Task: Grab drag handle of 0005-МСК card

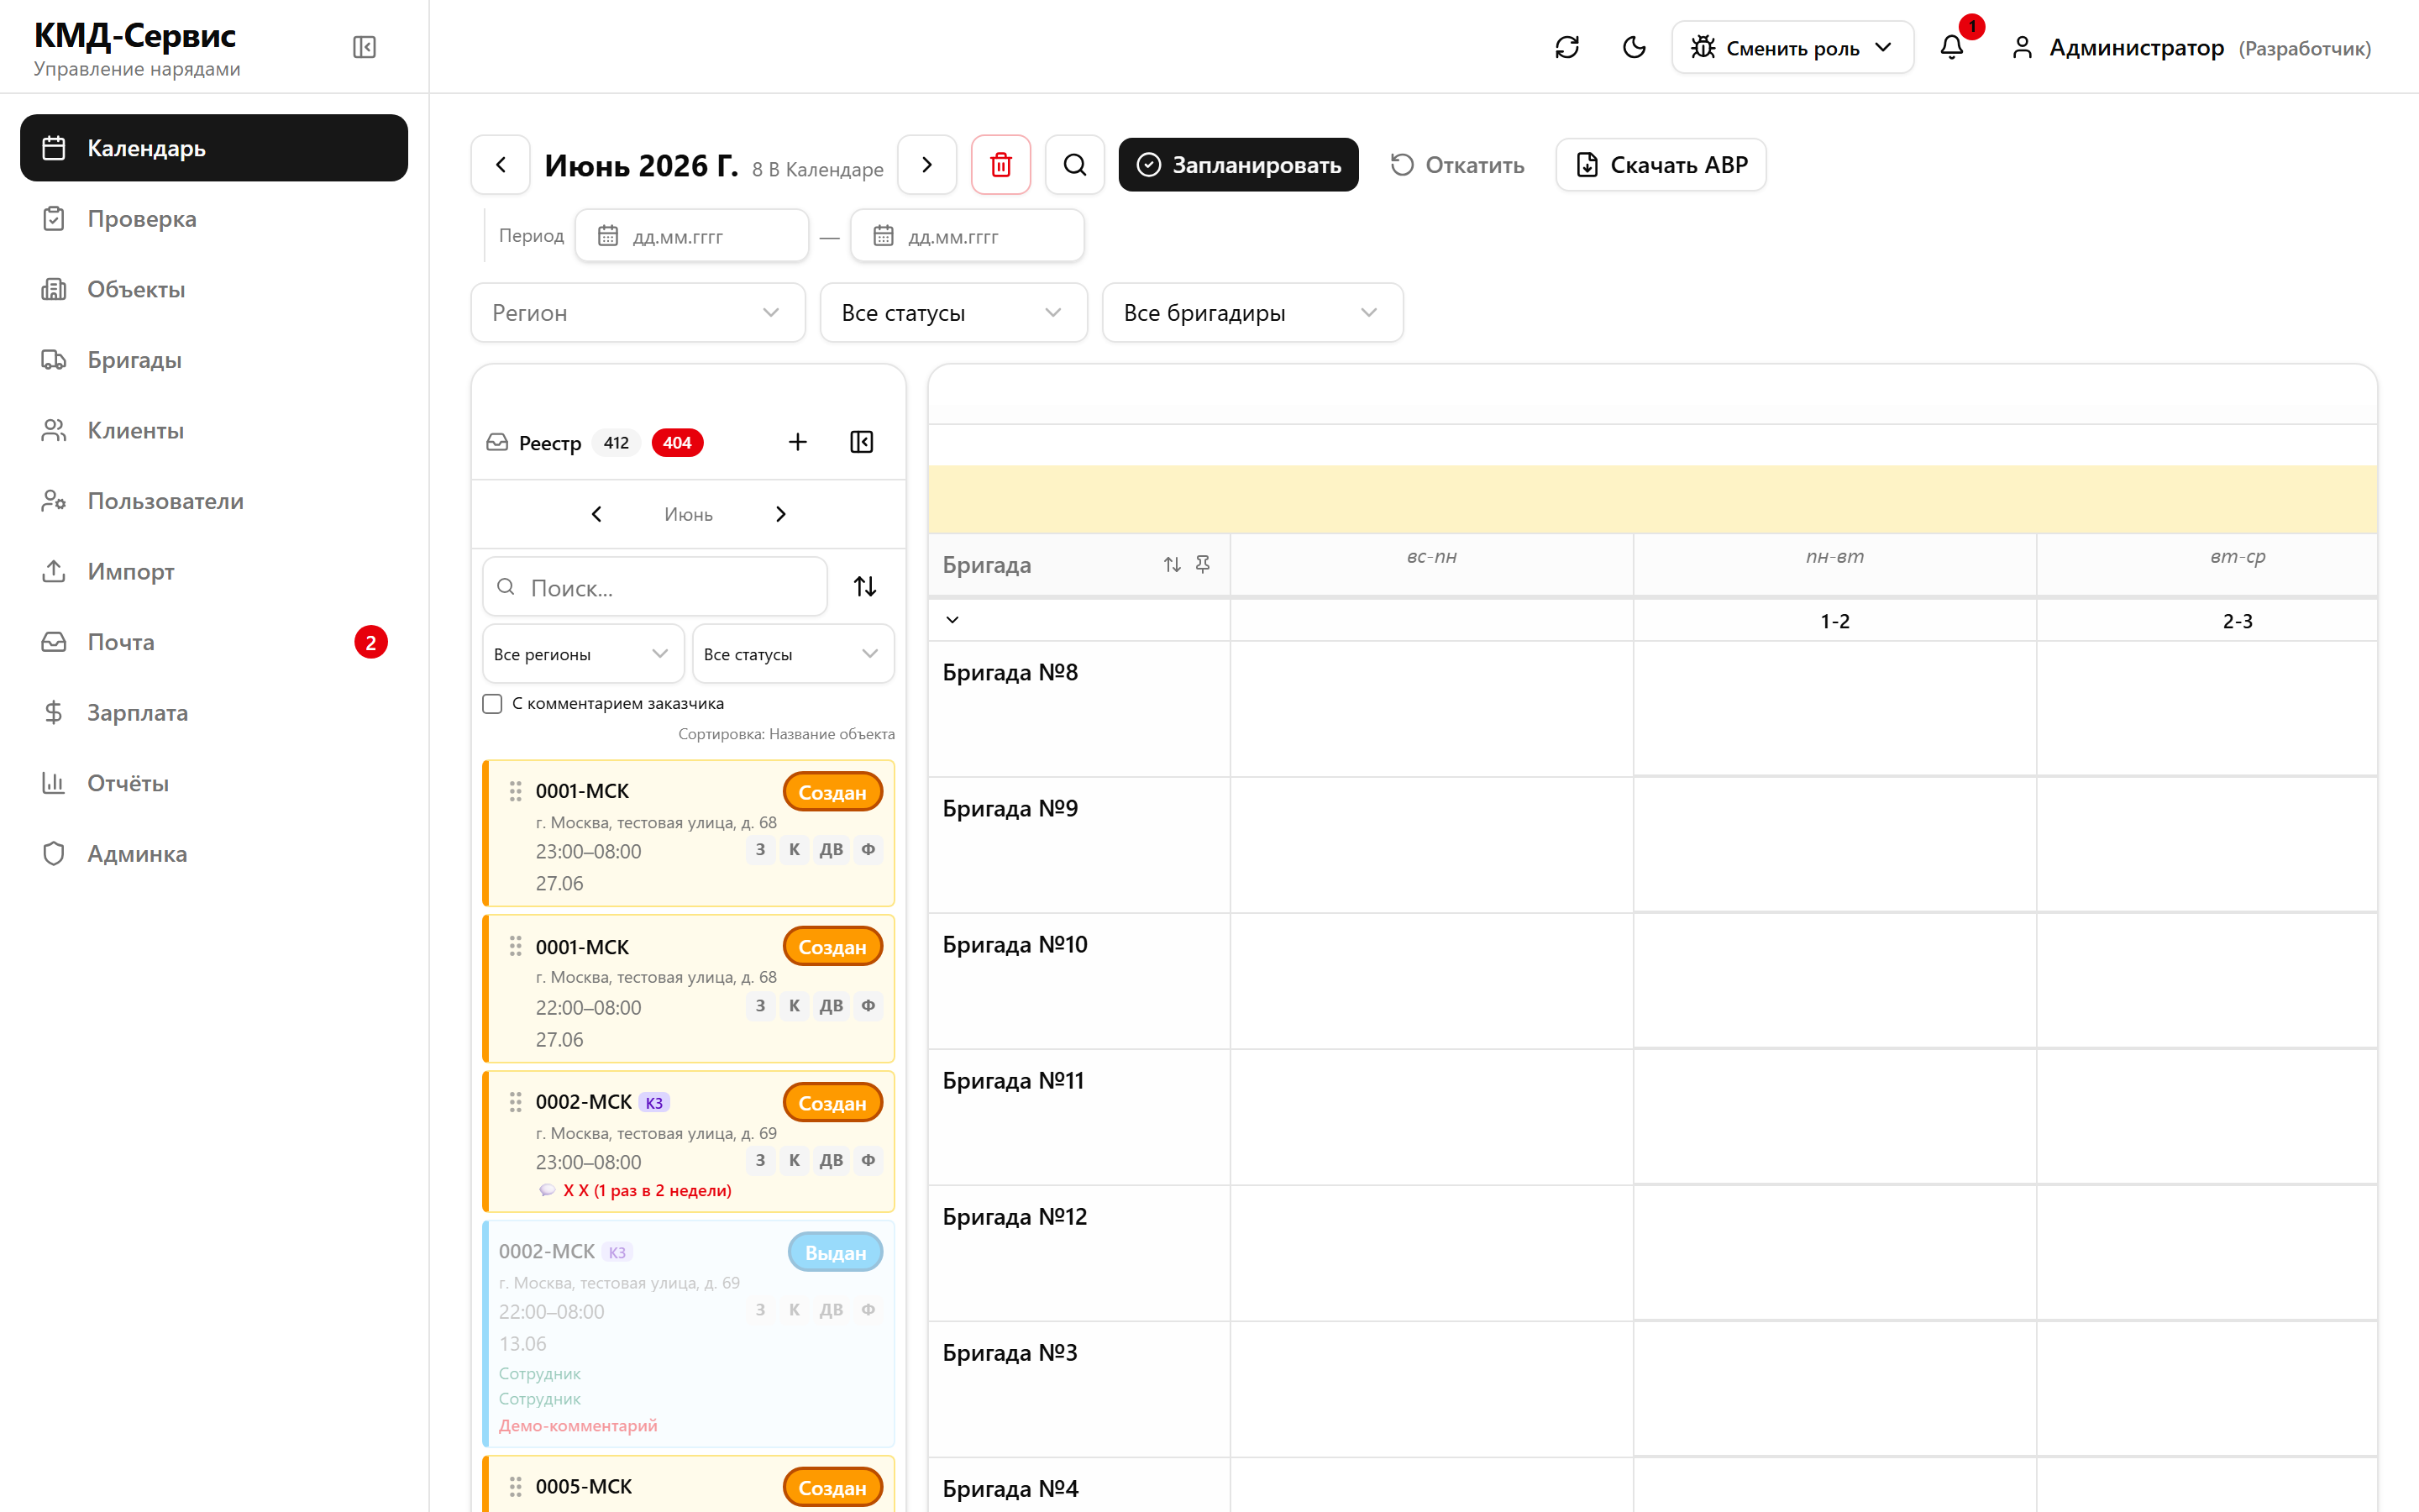Action: pos(516,1487)
